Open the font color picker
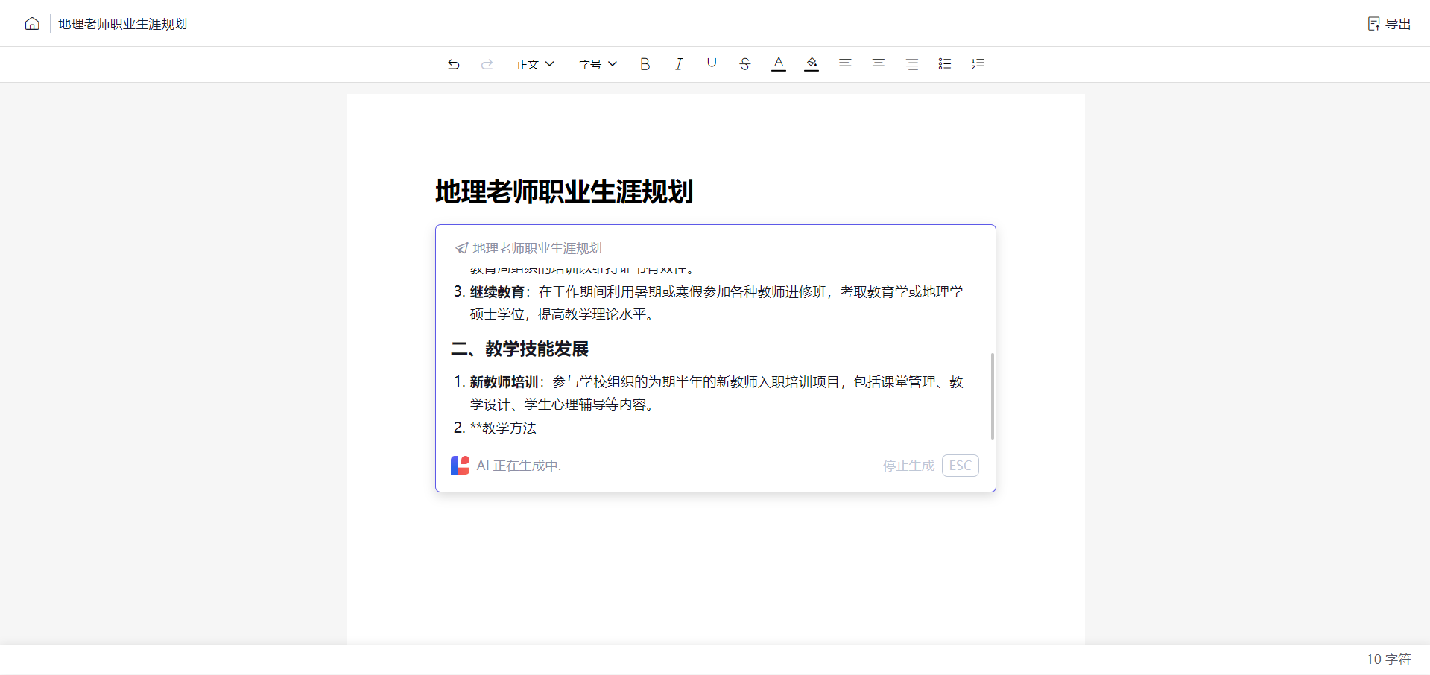 (779, 64)
